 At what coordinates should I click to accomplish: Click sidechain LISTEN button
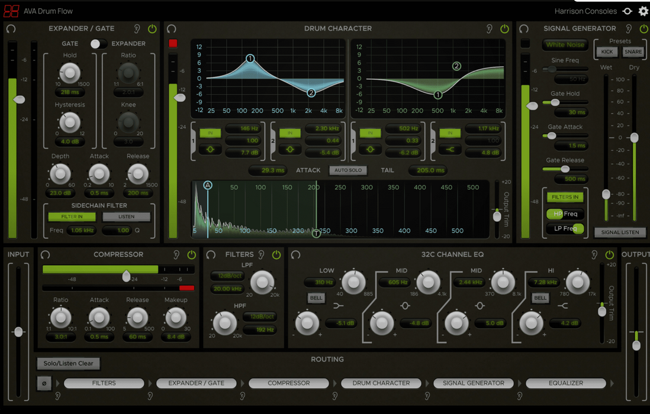(127, 216)
